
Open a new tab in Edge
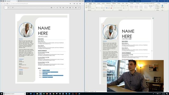[19, 1]
